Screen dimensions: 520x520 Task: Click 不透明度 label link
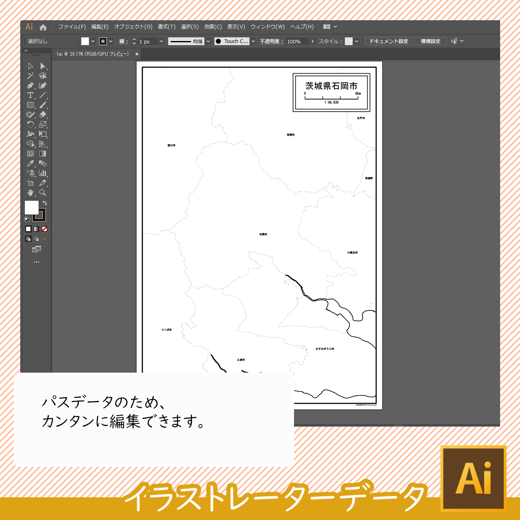point(272,41)
